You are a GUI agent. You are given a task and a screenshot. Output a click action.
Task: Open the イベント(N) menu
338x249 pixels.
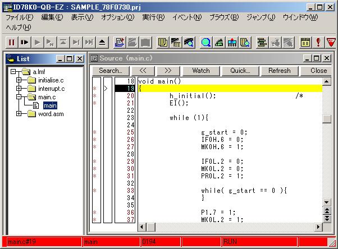click(186, 17)
